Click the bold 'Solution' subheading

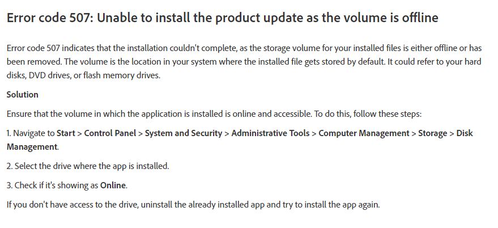coord(23,95)
